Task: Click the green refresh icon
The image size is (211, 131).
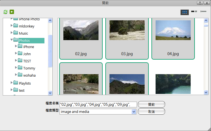Action: click(x=5, y=12)
